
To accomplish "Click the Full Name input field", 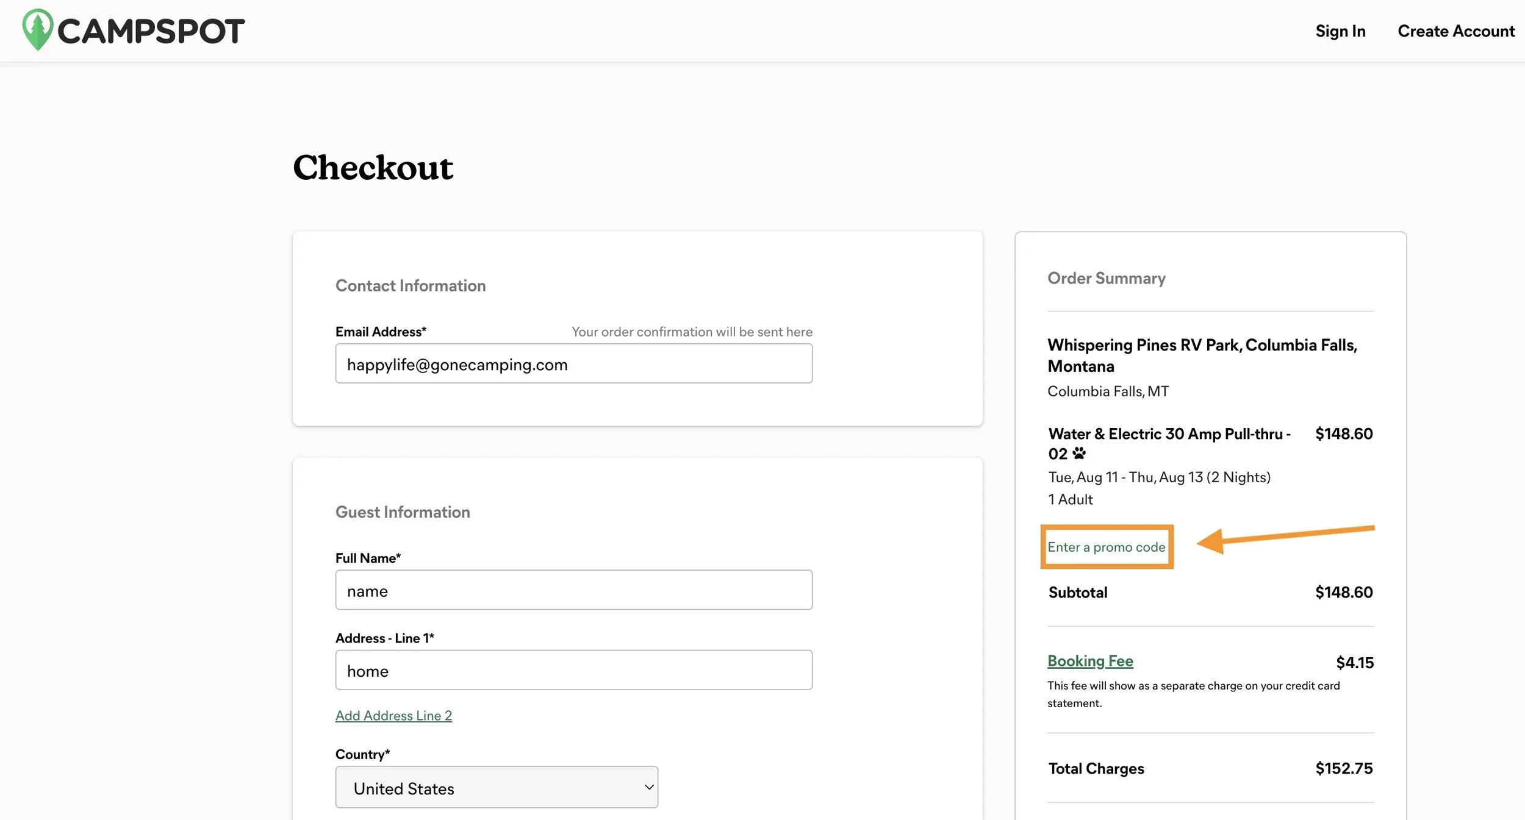I will 573,590.
